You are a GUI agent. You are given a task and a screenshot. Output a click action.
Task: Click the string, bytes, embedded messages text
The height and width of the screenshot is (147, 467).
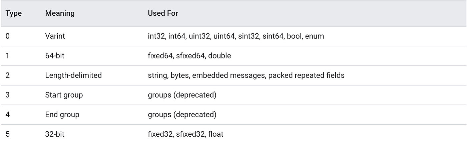246,76
